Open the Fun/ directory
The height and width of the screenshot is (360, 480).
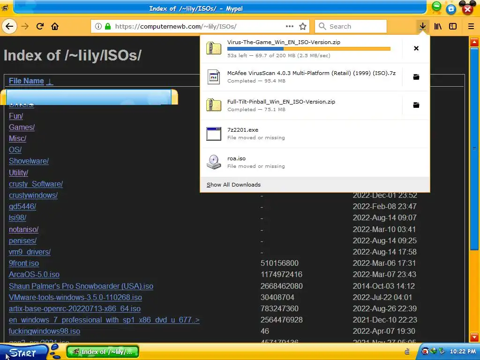click(x=16, y=116)
